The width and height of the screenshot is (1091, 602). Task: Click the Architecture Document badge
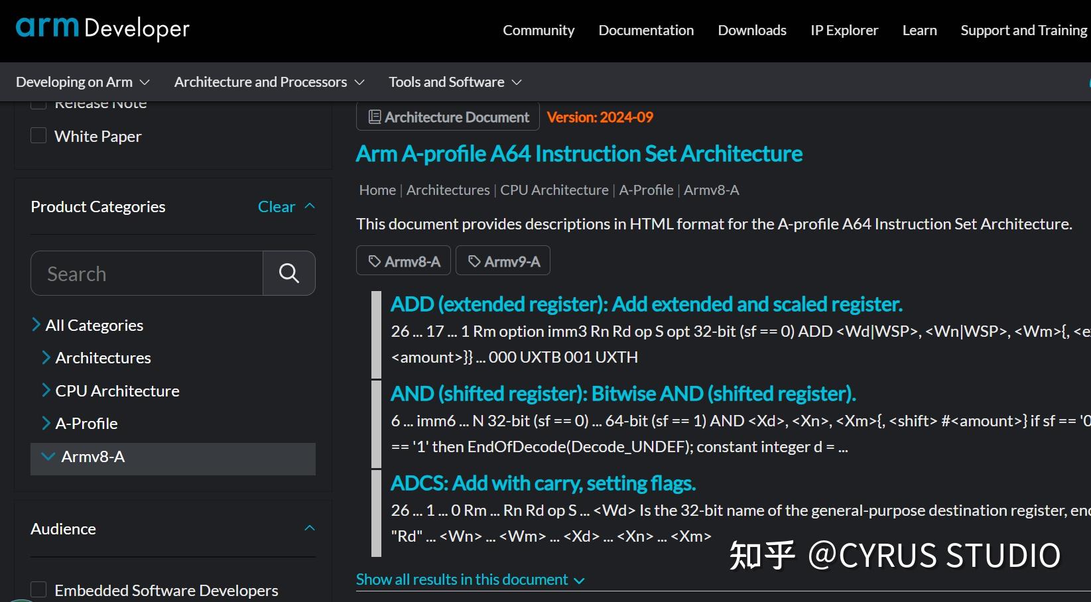(x=447, y=117)
